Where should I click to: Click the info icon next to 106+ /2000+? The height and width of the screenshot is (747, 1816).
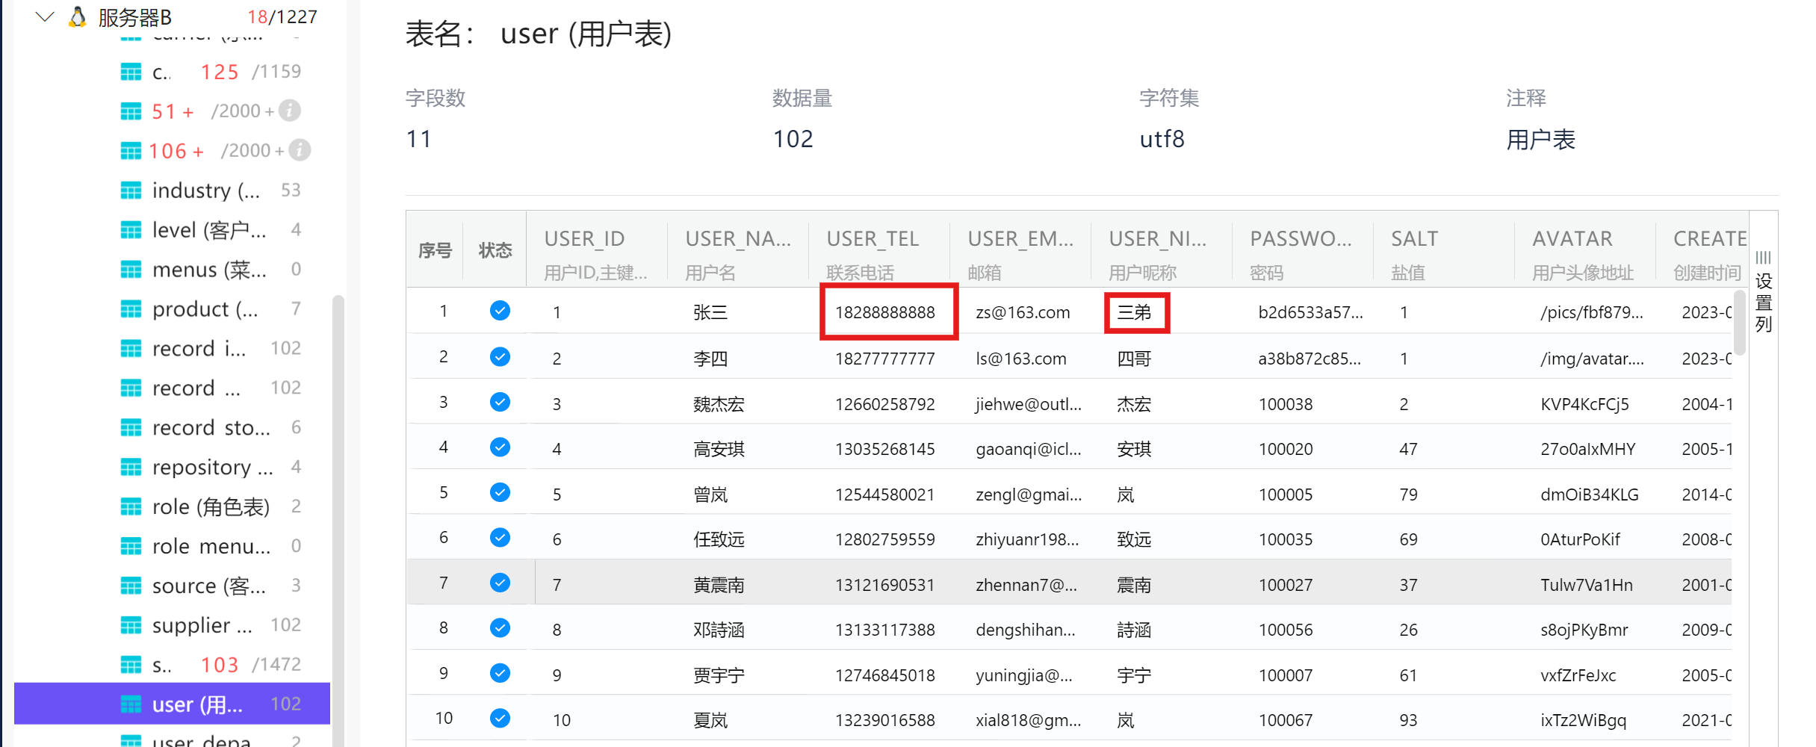pos(300,150)
